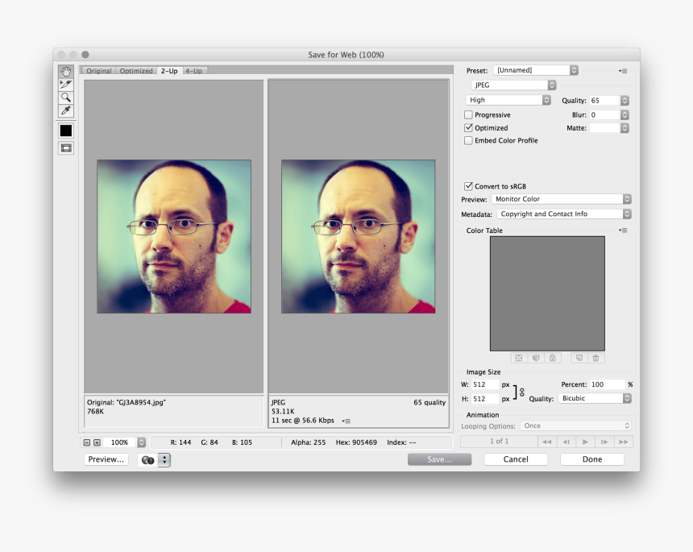Switch to the 4-Up tab
Viewport: 693px width, 552px height.
193,70
